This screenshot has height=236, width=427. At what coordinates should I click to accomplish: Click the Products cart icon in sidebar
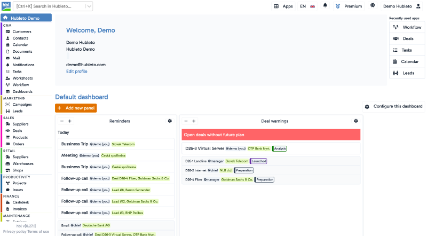[x=7, y=137]
